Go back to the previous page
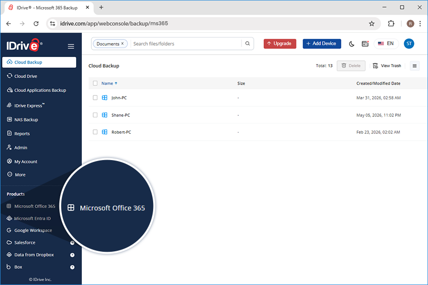 9,24
